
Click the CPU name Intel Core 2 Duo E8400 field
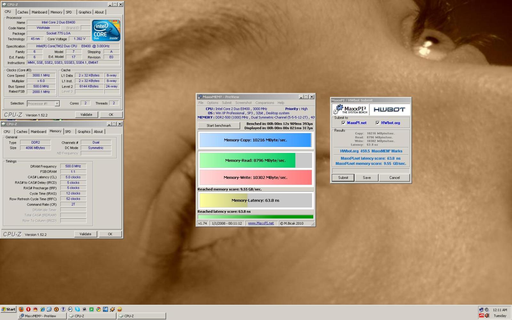pos(58,22)
